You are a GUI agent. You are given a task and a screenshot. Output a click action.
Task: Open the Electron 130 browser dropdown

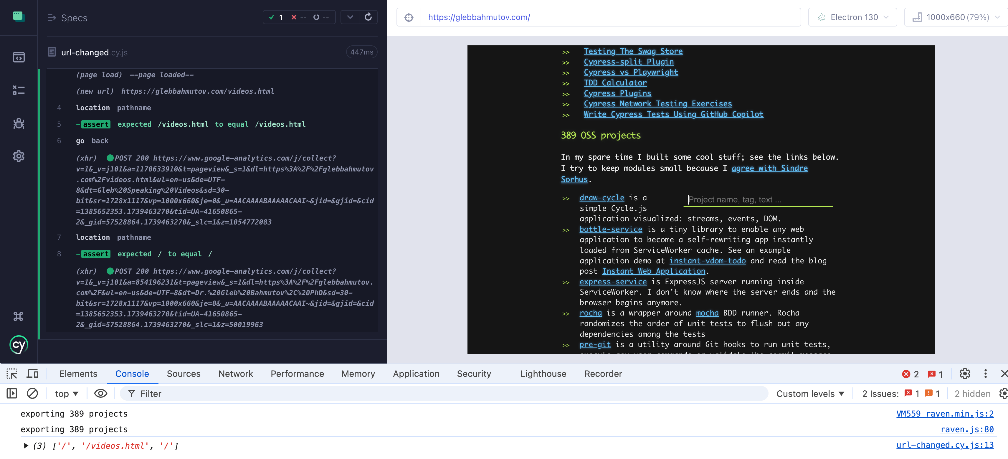tap(852, 17)
